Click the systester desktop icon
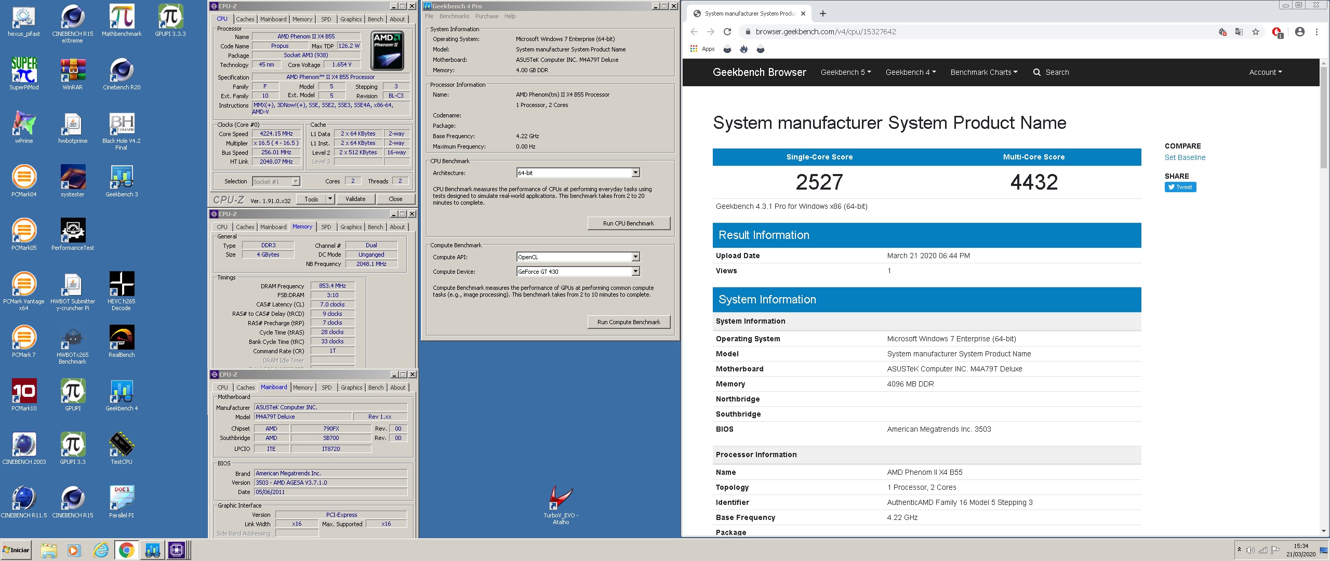Screen dimensions: 1330x561 pos(73,181)
